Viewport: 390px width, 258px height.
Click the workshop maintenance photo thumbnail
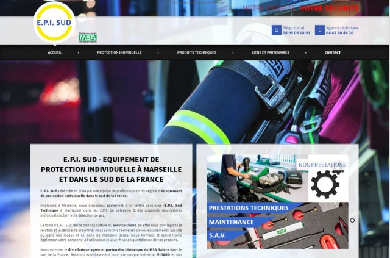pyautogui.click(x=257, y=178)
